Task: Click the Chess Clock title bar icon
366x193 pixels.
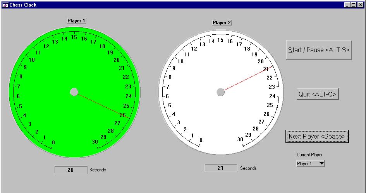Action: tap(5, 5)
